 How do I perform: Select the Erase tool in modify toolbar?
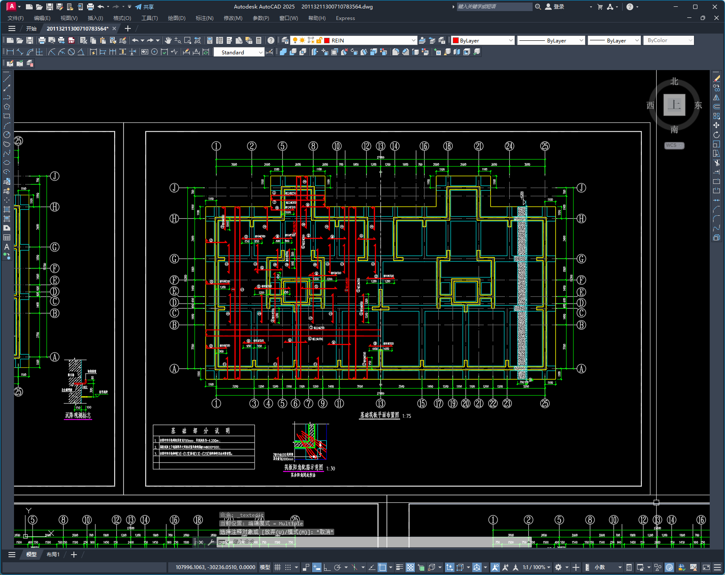click(717, 79)
